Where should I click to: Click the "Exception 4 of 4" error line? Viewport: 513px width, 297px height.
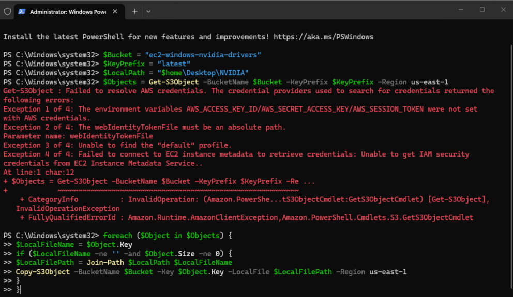point(236,159)
